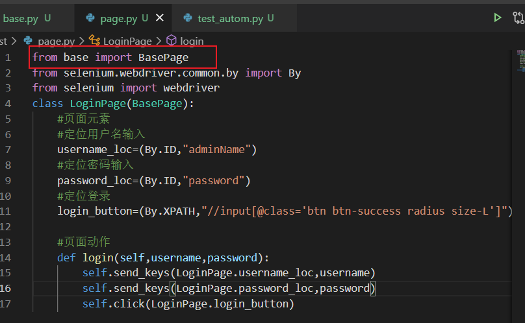525x323 pixels.
Task: Click send_keys call on line 15
Action: point(142,273)
